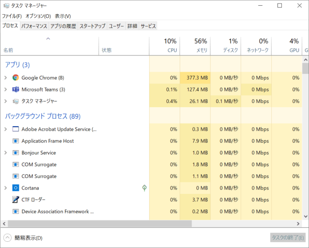309x248 pixels.
Task: Click the CTF ローダー pen icon
Action: point(16,200)
